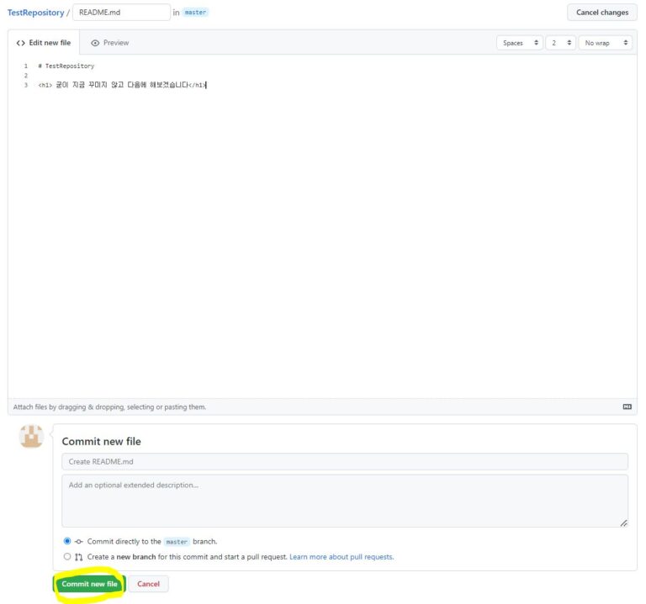This screenshot has width=646, height=604.
Task: Click the code brackets icon on Edit tab
Action: [x=20, y=43]
